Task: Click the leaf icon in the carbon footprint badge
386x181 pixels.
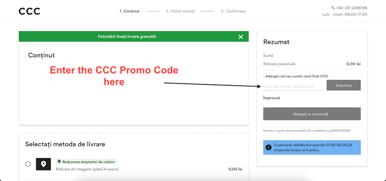Action: point(59,161)
